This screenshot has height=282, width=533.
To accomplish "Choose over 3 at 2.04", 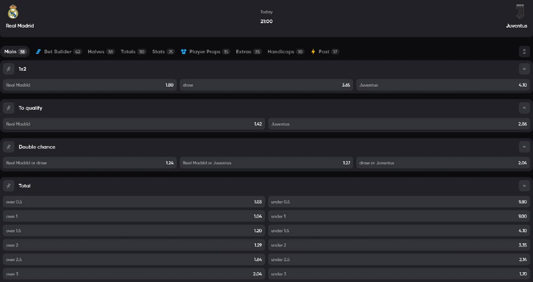I will pyautogui.click(x=134, y=274).
